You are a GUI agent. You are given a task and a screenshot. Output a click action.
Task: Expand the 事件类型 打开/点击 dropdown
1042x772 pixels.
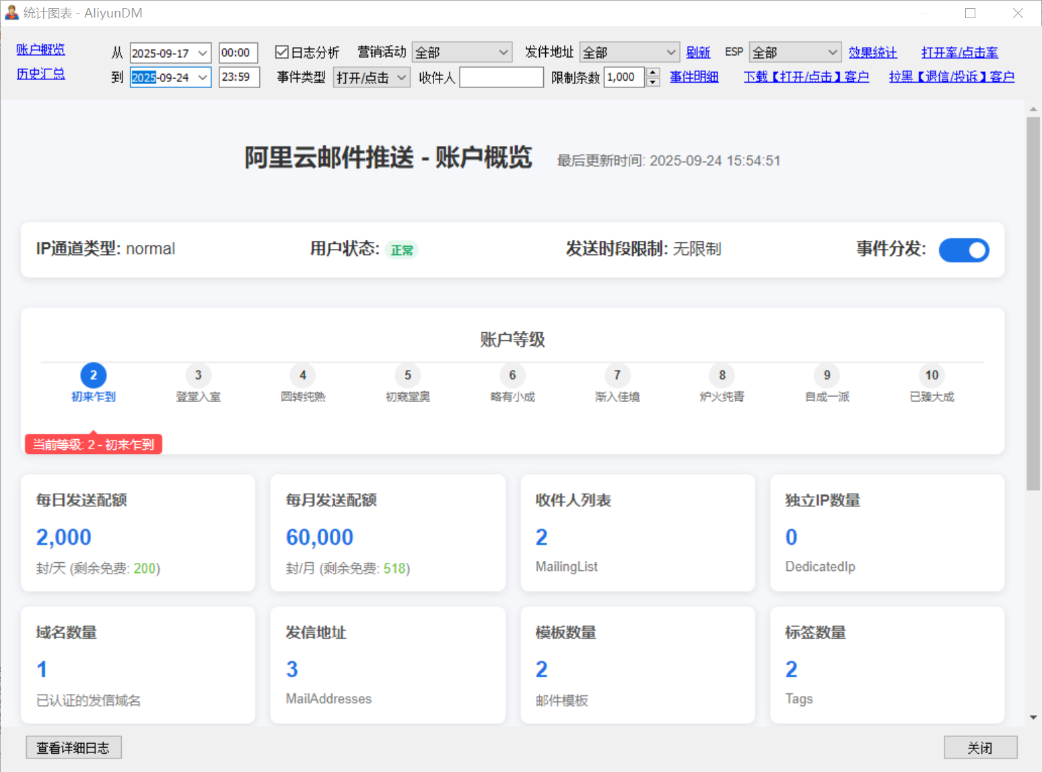(x=372, y=77)
